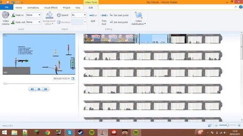Click the dark-circle Spotify icon in taskbar
This screenshot has height=136, width=243.
pos(92,133)
